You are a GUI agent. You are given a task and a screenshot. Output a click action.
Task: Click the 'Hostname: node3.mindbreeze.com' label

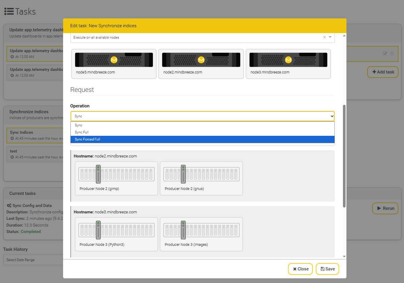[105, 212]
